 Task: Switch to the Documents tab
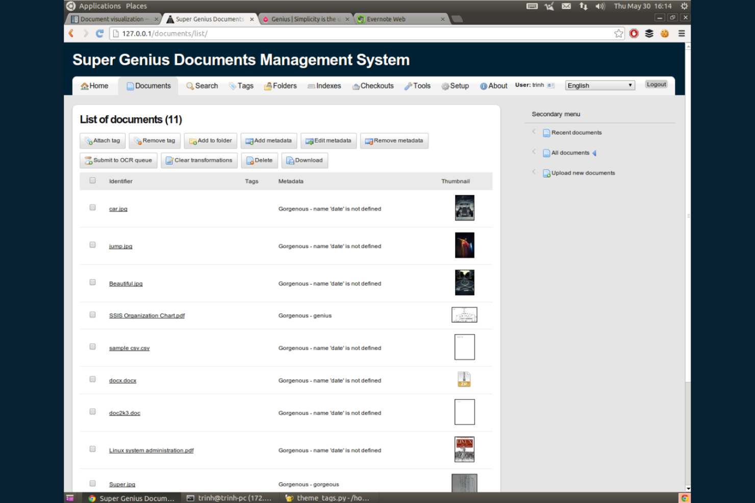click(148, 86)
